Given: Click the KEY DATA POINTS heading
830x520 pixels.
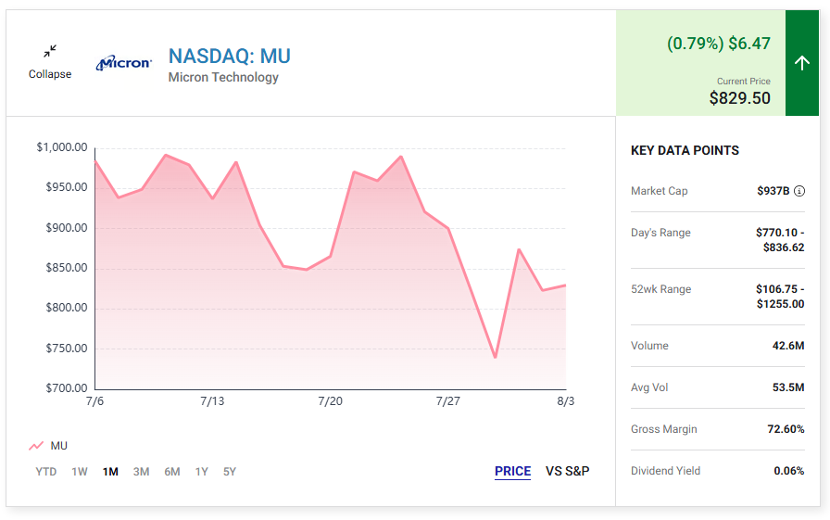Looking at the screenshot, I should 685,150.
